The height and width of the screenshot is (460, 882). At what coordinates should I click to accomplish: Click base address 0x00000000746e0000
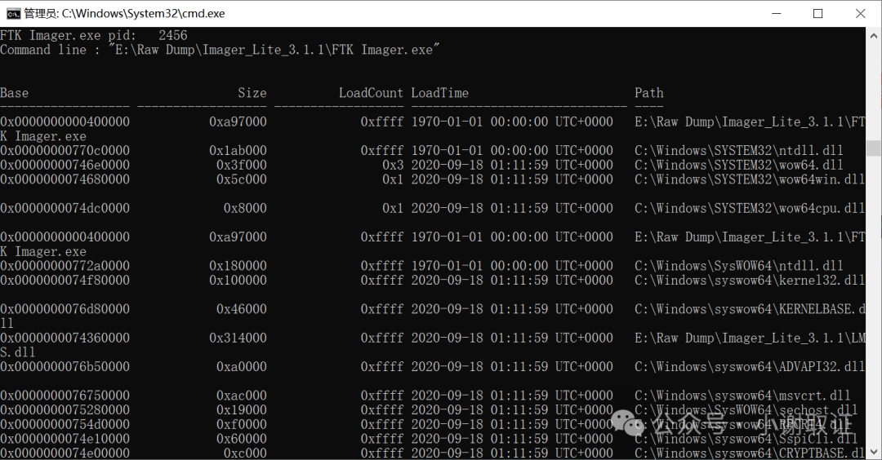coord(65,165)
